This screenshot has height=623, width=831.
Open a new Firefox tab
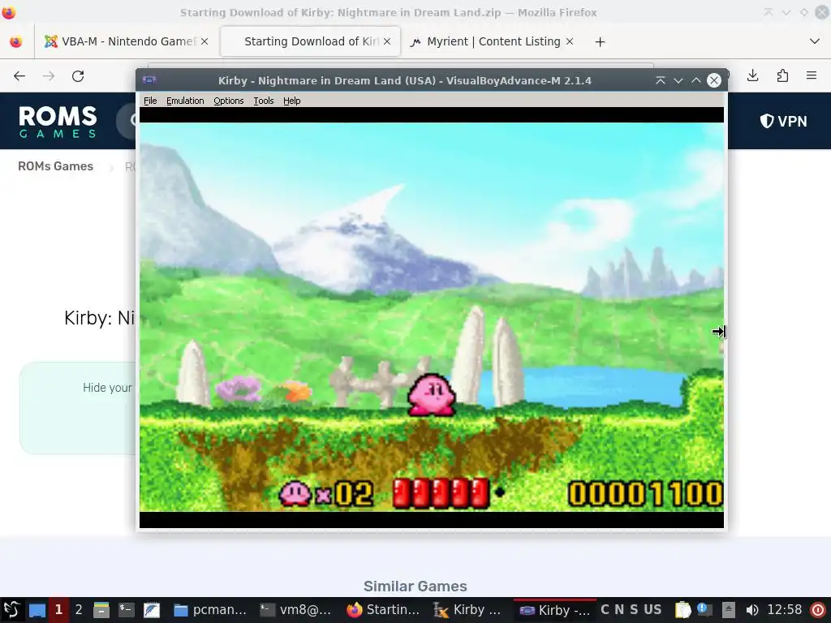[x=600, y=42]
